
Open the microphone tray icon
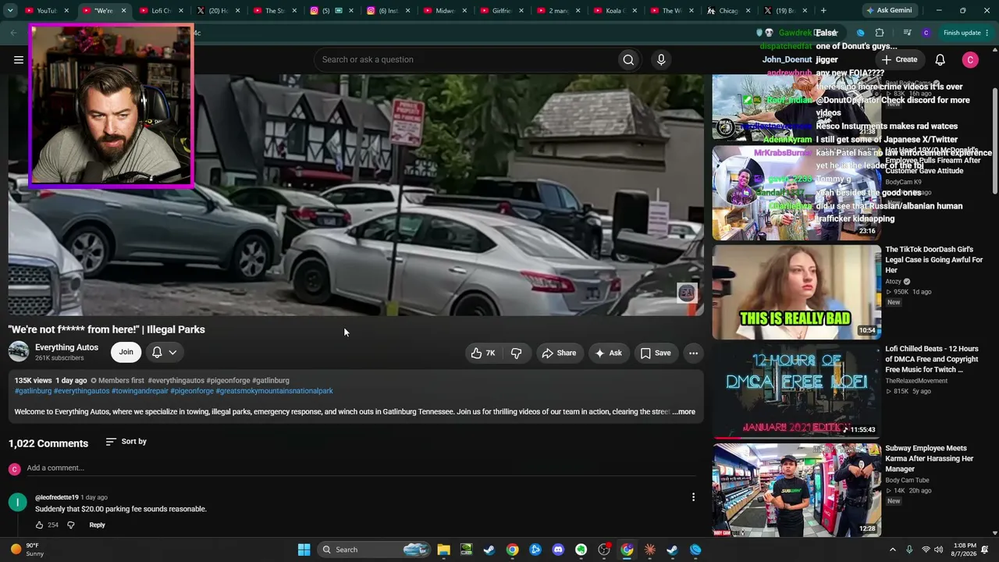pos(909,550)
